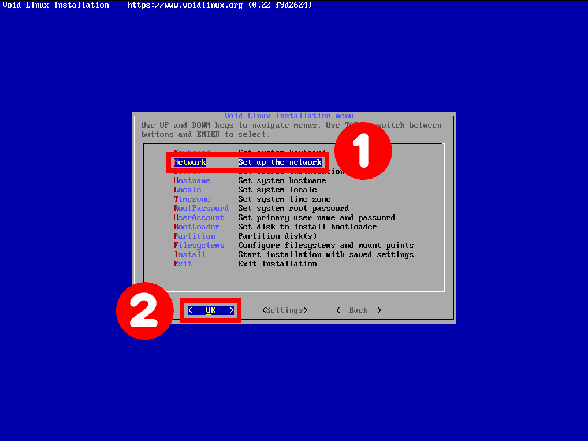The image size is (588, 441).
Task: Select the Partition entry
Action: click(194, 236)
